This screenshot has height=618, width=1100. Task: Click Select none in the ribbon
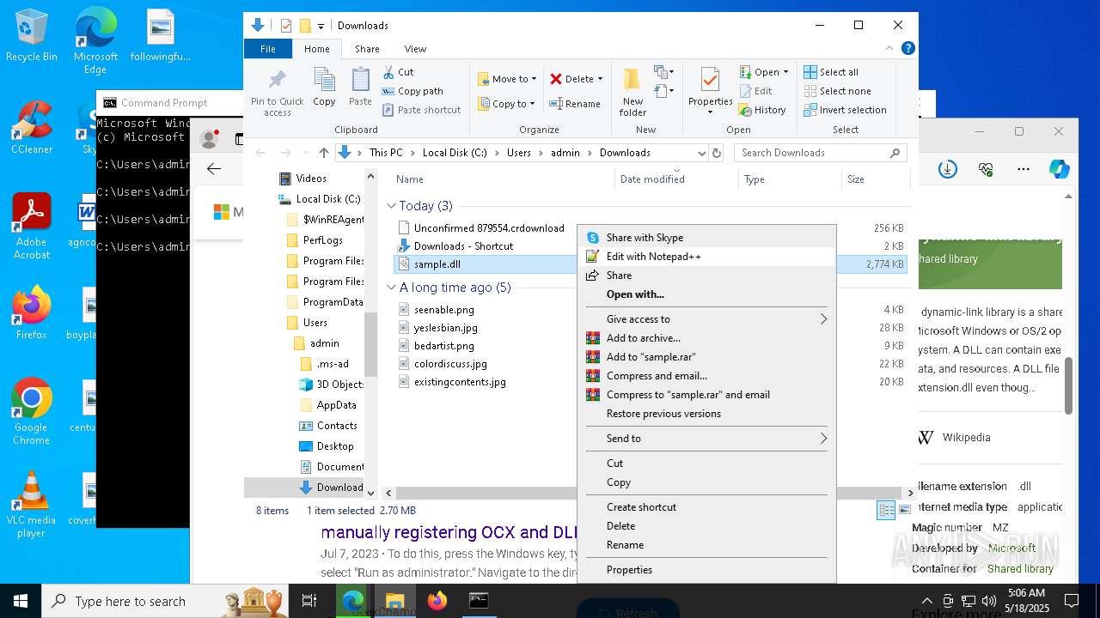click(838, 91)
